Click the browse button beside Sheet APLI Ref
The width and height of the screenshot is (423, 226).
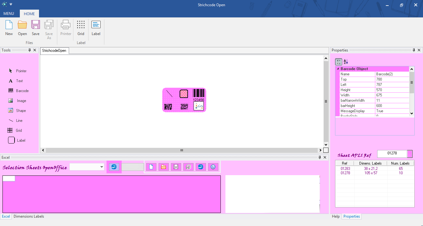coord(410,154)
